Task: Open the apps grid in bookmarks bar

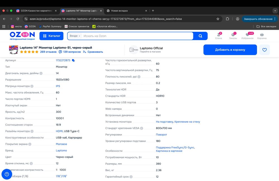Action: pos(4,26)
